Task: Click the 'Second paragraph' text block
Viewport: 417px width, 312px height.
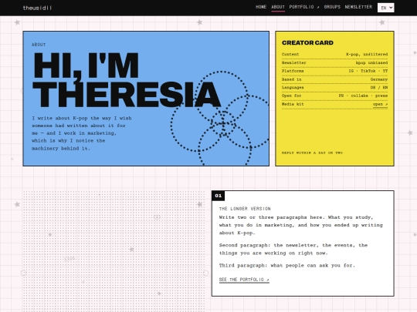Action: tap(293, 249)
